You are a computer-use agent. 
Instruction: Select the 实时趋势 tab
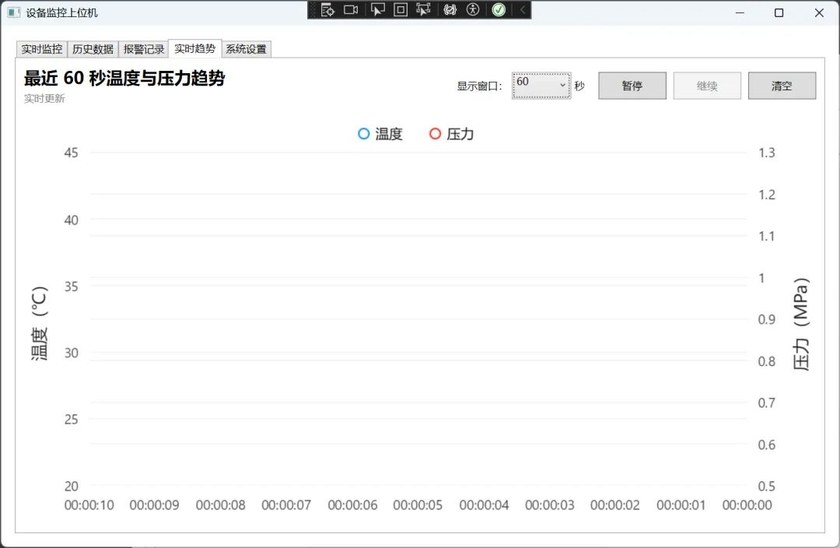(x=194, y=49)
